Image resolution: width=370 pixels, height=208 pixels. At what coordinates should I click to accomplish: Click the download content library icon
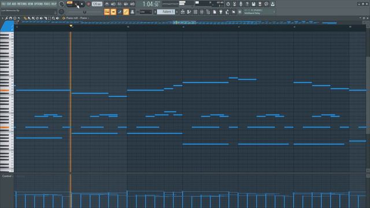tap(272, 4)
